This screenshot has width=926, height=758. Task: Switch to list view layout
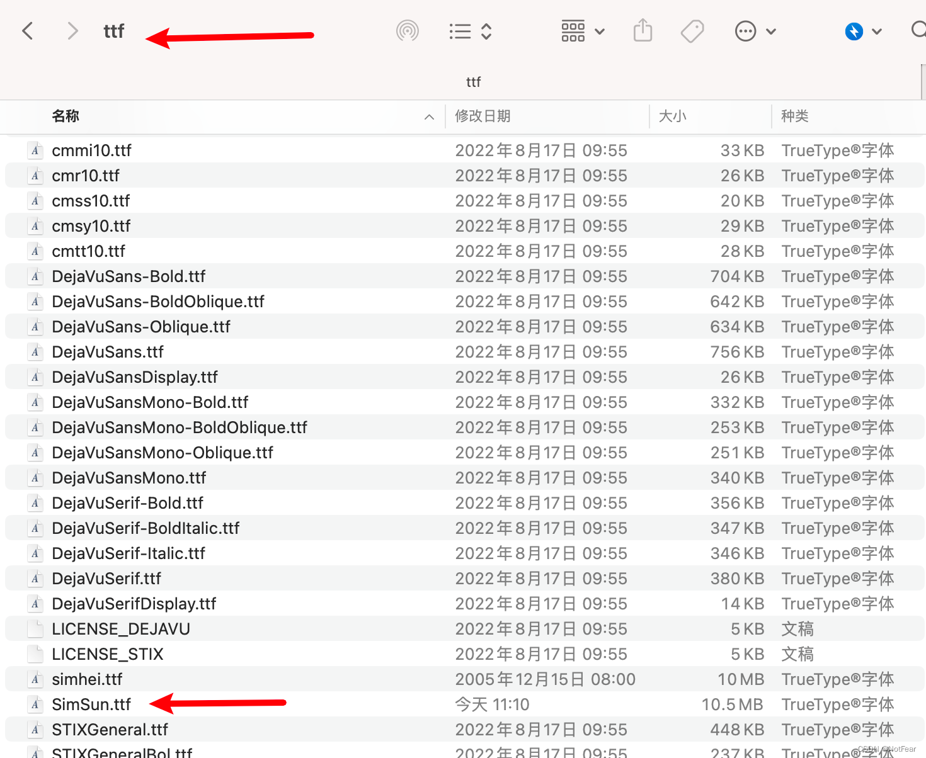[x=460, y=31]
